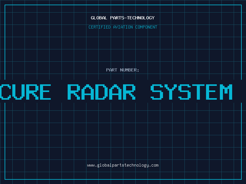The image size is (246, 184).
Task: Click the word NUMBER: above the banner
Action: [x=130, y=70]
